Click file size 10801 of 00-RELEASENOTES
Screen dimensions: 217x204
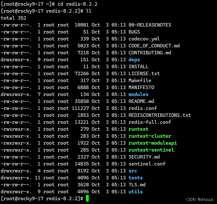tap(82, 25)
